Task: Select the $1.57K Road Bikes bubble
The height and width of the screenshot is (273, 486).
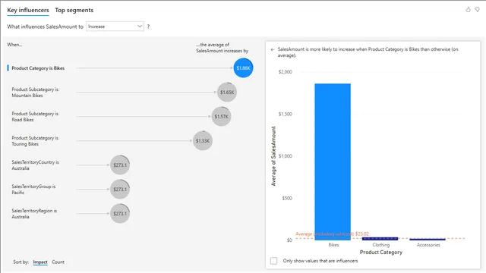Action: coord(221,116)
